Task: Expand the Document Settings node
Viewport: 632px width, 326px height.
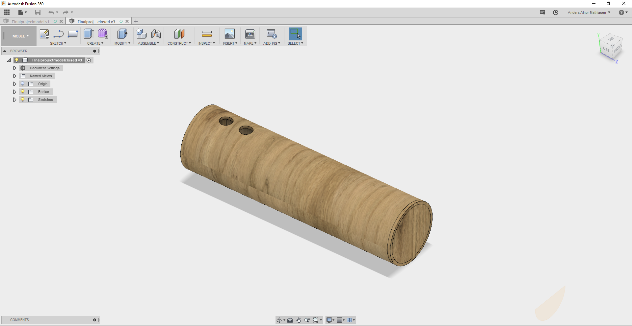Action: pos(14,68)
